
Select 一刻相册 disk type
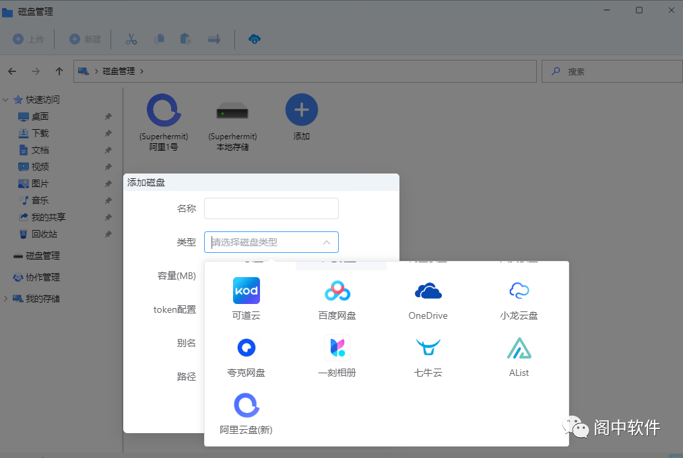[337, 356]
